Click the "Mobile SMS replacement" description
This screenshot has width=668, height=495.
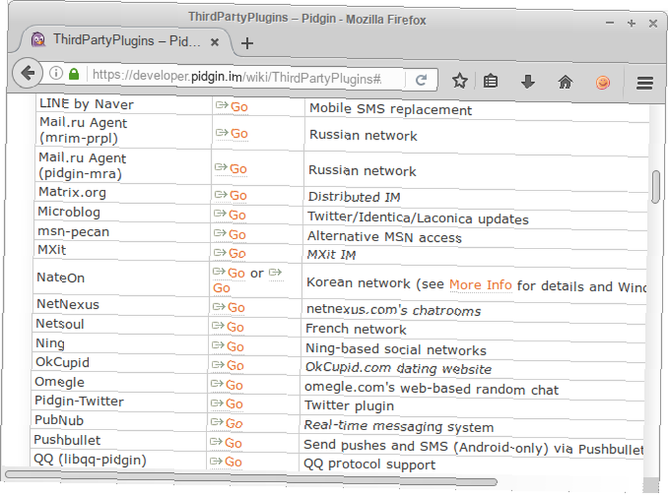(391, 110)
